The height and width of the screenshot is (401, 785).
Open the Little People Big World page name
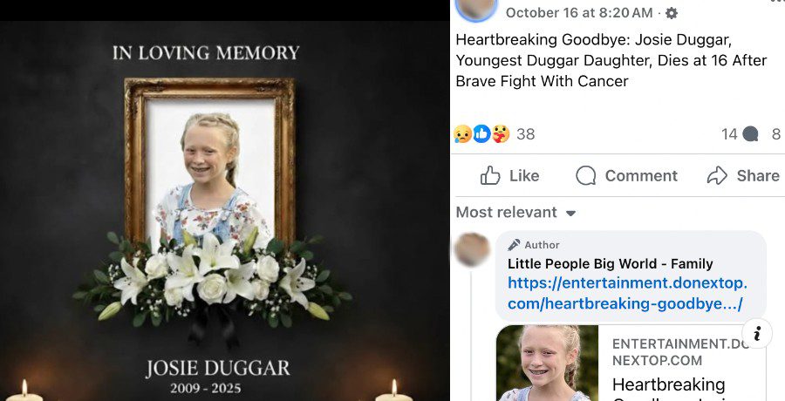click(x=610, y=264)
